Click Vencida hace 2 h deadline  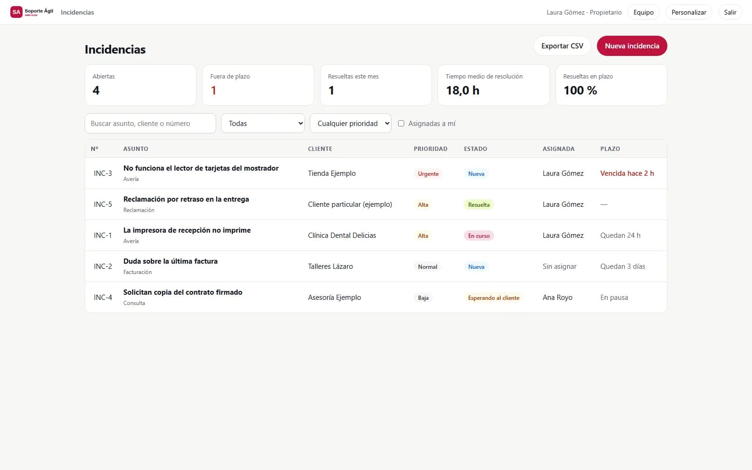click(627, 173)
